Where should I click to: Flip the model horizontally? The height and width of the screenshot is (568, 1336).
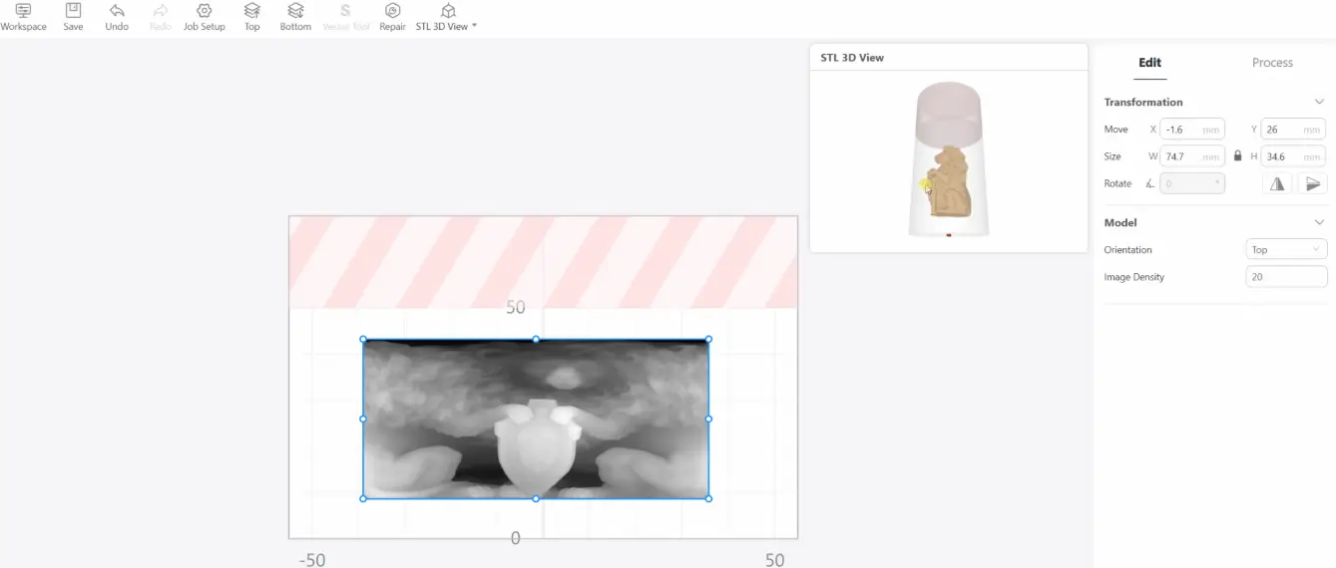click(x=1277, y=183)
